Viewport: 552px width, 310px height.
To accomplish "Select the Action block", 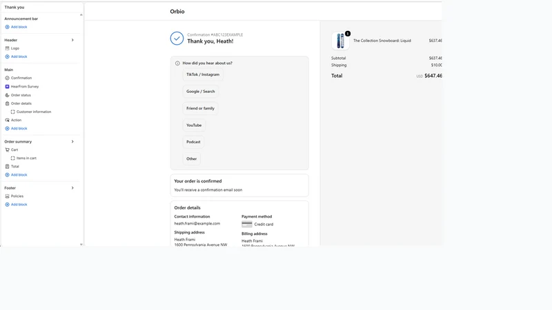I will coord(16,120).
